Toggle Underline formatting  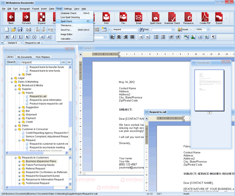tap(20, 37)
